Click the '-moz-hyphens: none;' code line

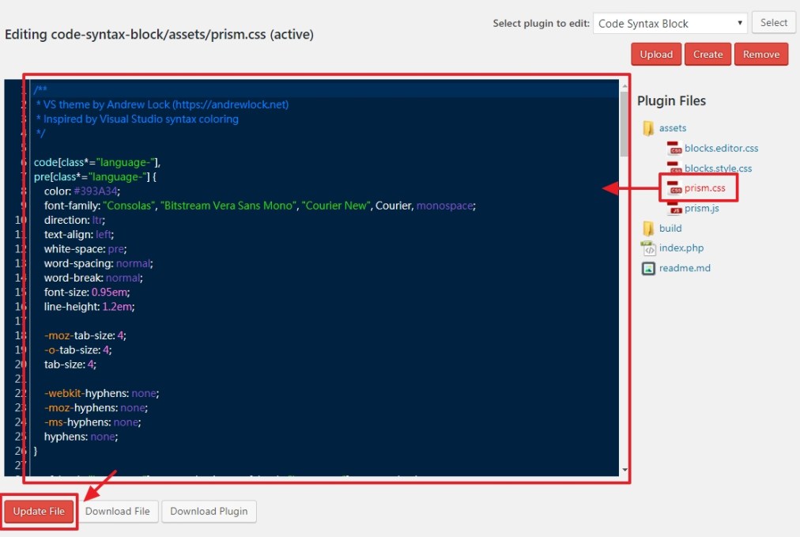(x=96, y=407)
